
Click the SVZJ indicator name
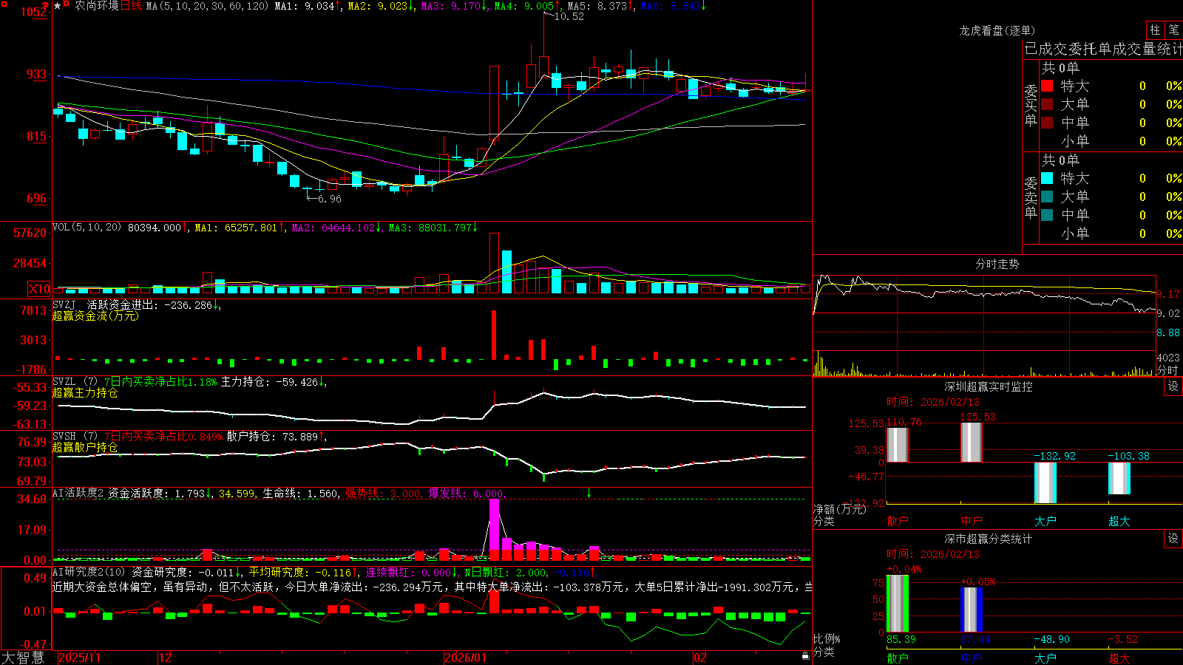pyautogui.click(x=64, y=304)
